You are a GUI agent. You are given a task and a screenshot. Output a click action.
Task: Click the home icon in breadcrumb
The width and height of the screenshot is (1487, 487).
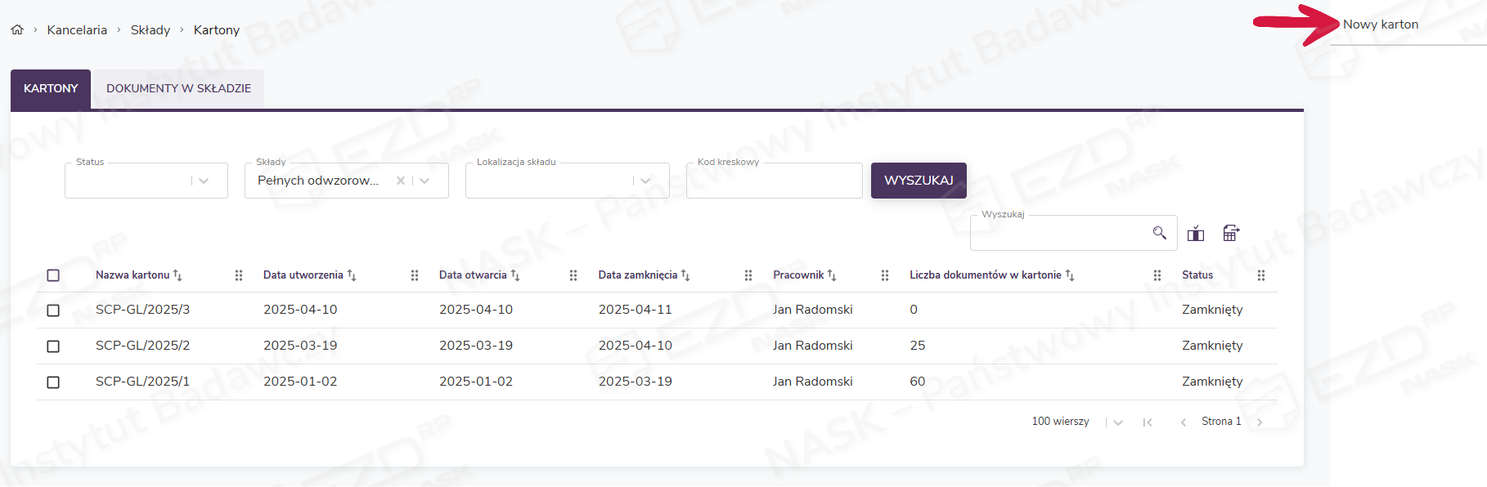point(17,30)
